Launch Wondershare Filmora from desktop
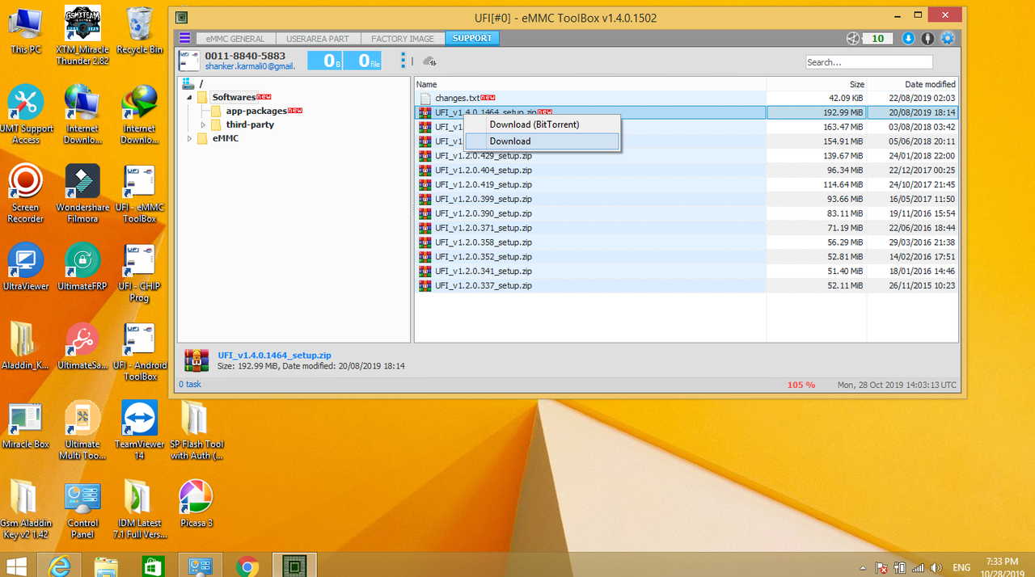1035x577 pixels. click(x=82, y=195)
